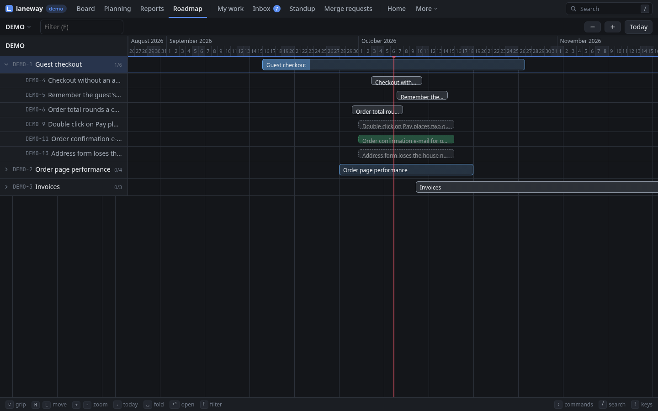Select DEMO-13 Address form loses row

[64, 153]
